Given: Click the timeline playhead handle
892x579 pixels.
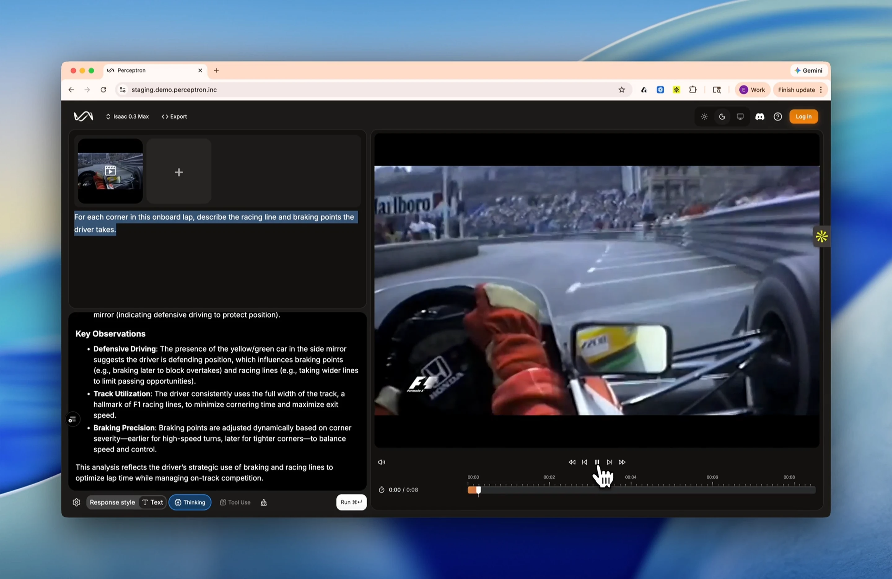Looking at the screenshot, I should [479, 490].
